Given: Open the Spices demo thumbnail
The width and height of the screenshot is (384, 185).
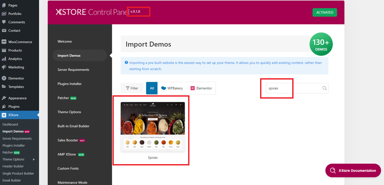Looking at the screenshot, I should (153, 126).
